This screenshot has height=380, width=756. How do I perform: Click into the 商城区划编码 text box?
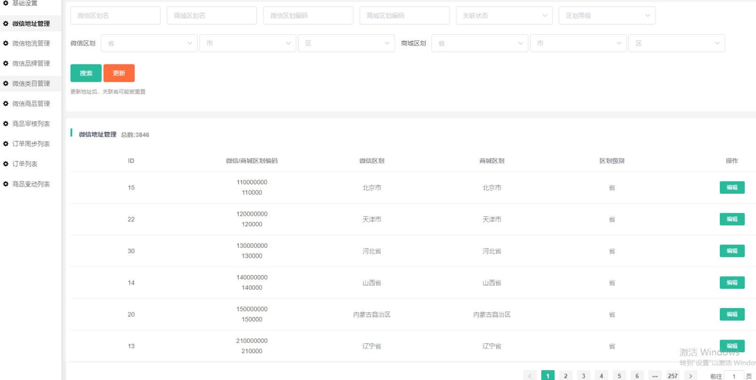click(x=404, y=16)
